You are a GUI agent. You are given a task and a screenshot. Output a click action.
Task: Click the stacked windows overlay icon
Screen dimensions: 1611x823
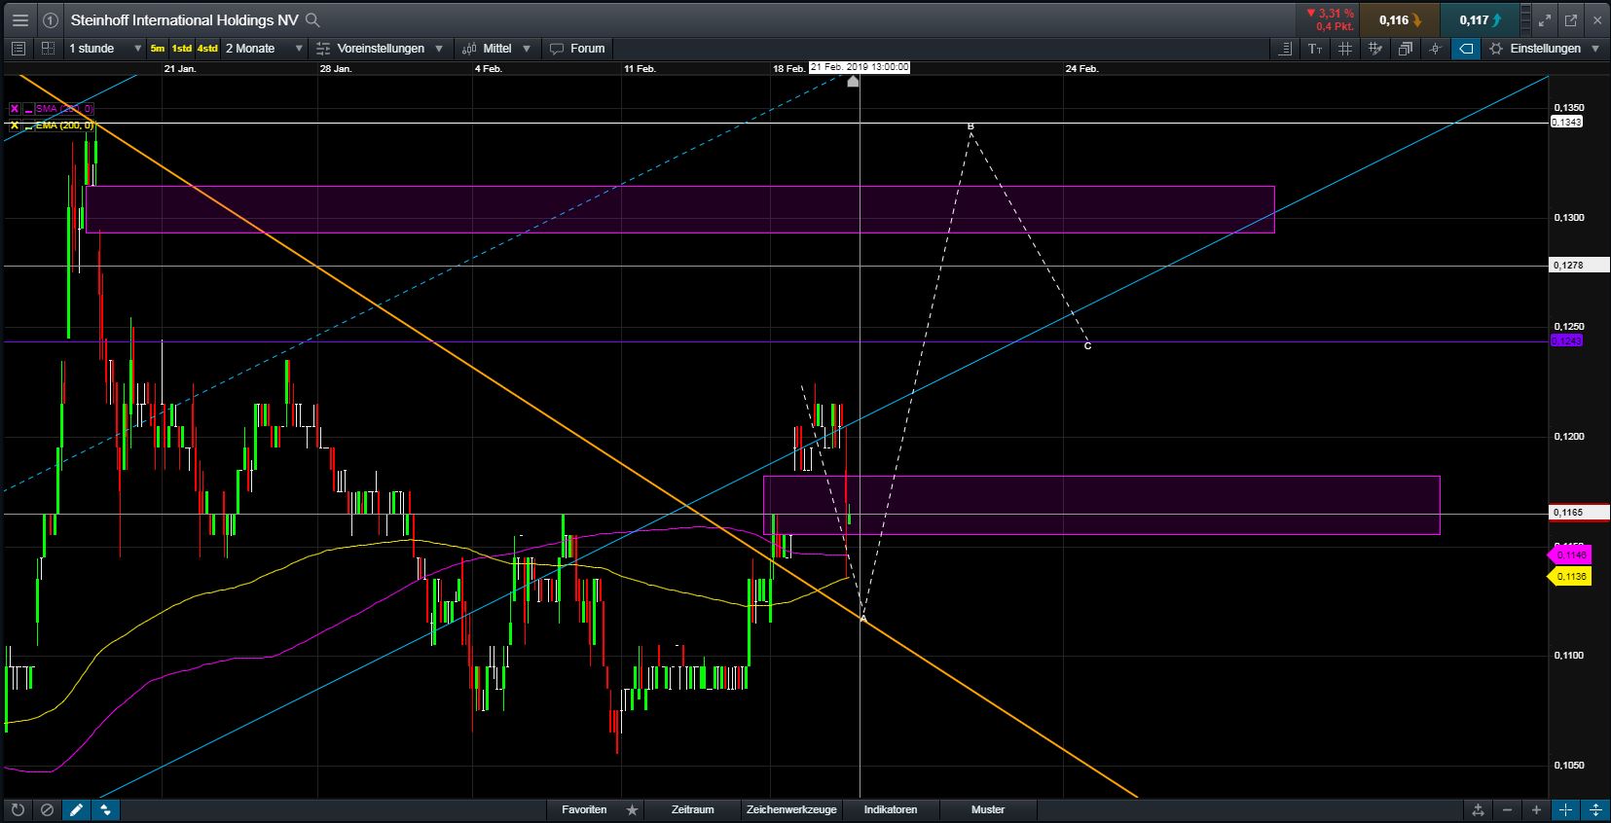1406,49
